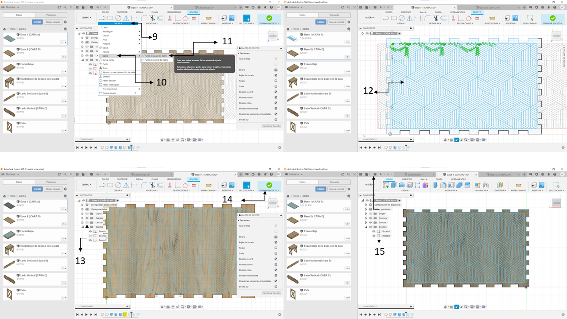Click Terminar boceto button in v11 sketch palette
This screenshot has width=567, height=319.
point(271,126)
